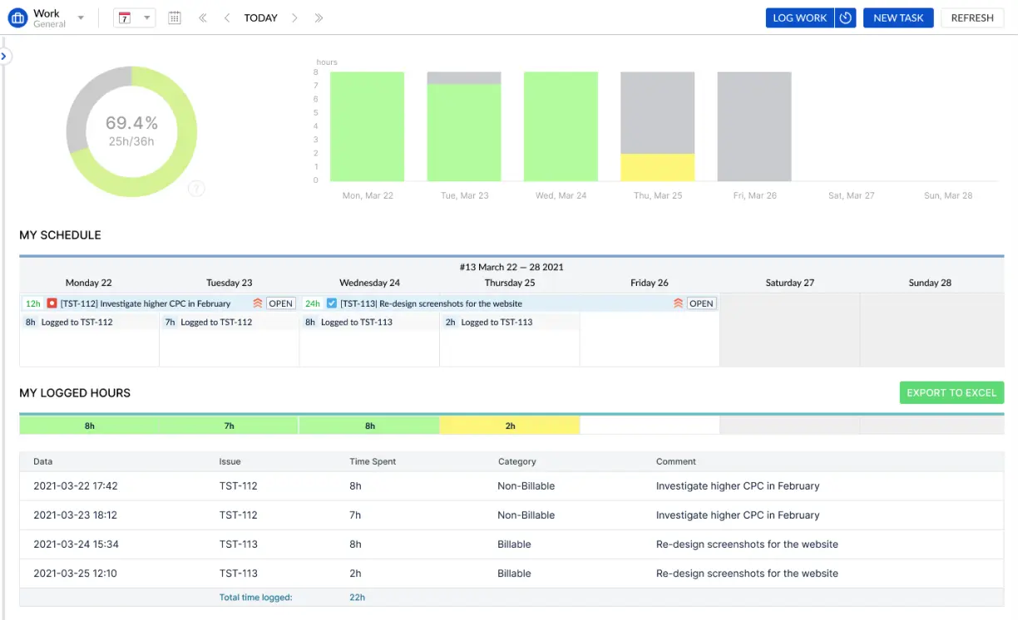Jump forward with the double right arrow
Viewport: 1018px width, 620px height.
point(319,18)
